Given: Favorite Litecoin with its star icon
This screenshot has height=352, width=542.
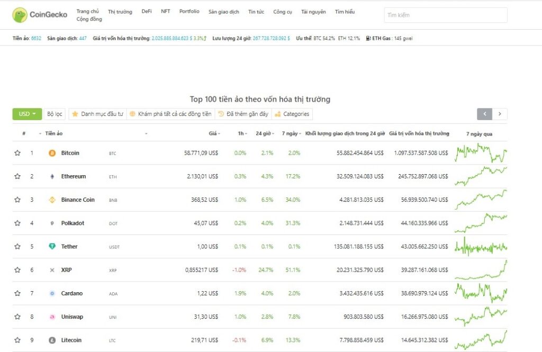Looking at the screenshot, I should click(x=17, y=340).
